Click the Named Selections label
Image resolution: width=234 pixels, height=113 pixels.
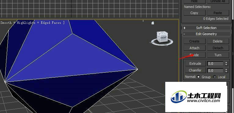click(x=197, y=7)
